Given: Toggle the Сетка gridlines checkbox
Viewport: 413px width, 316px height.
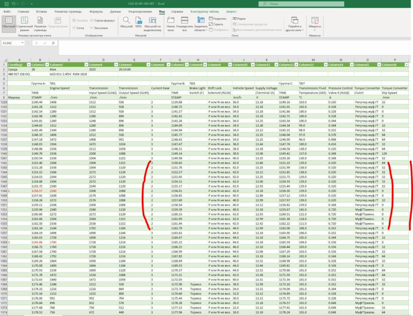Looking at the screenshot, I should pos(75,28).
